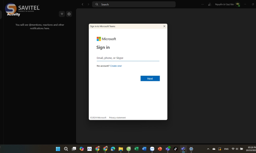Viewport: 256px width, 153px height.
Task: Open the Windows Start menu
Action: (58, 149)
